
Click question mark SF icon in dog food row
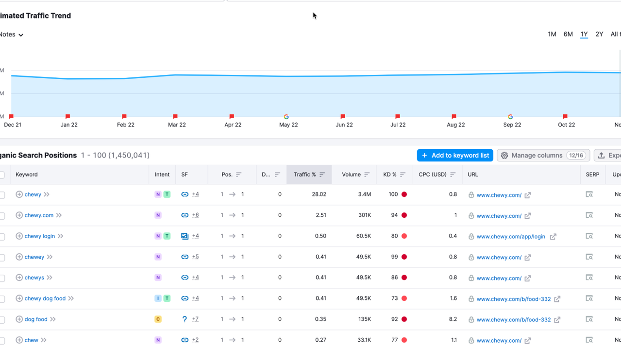(185, 319)
